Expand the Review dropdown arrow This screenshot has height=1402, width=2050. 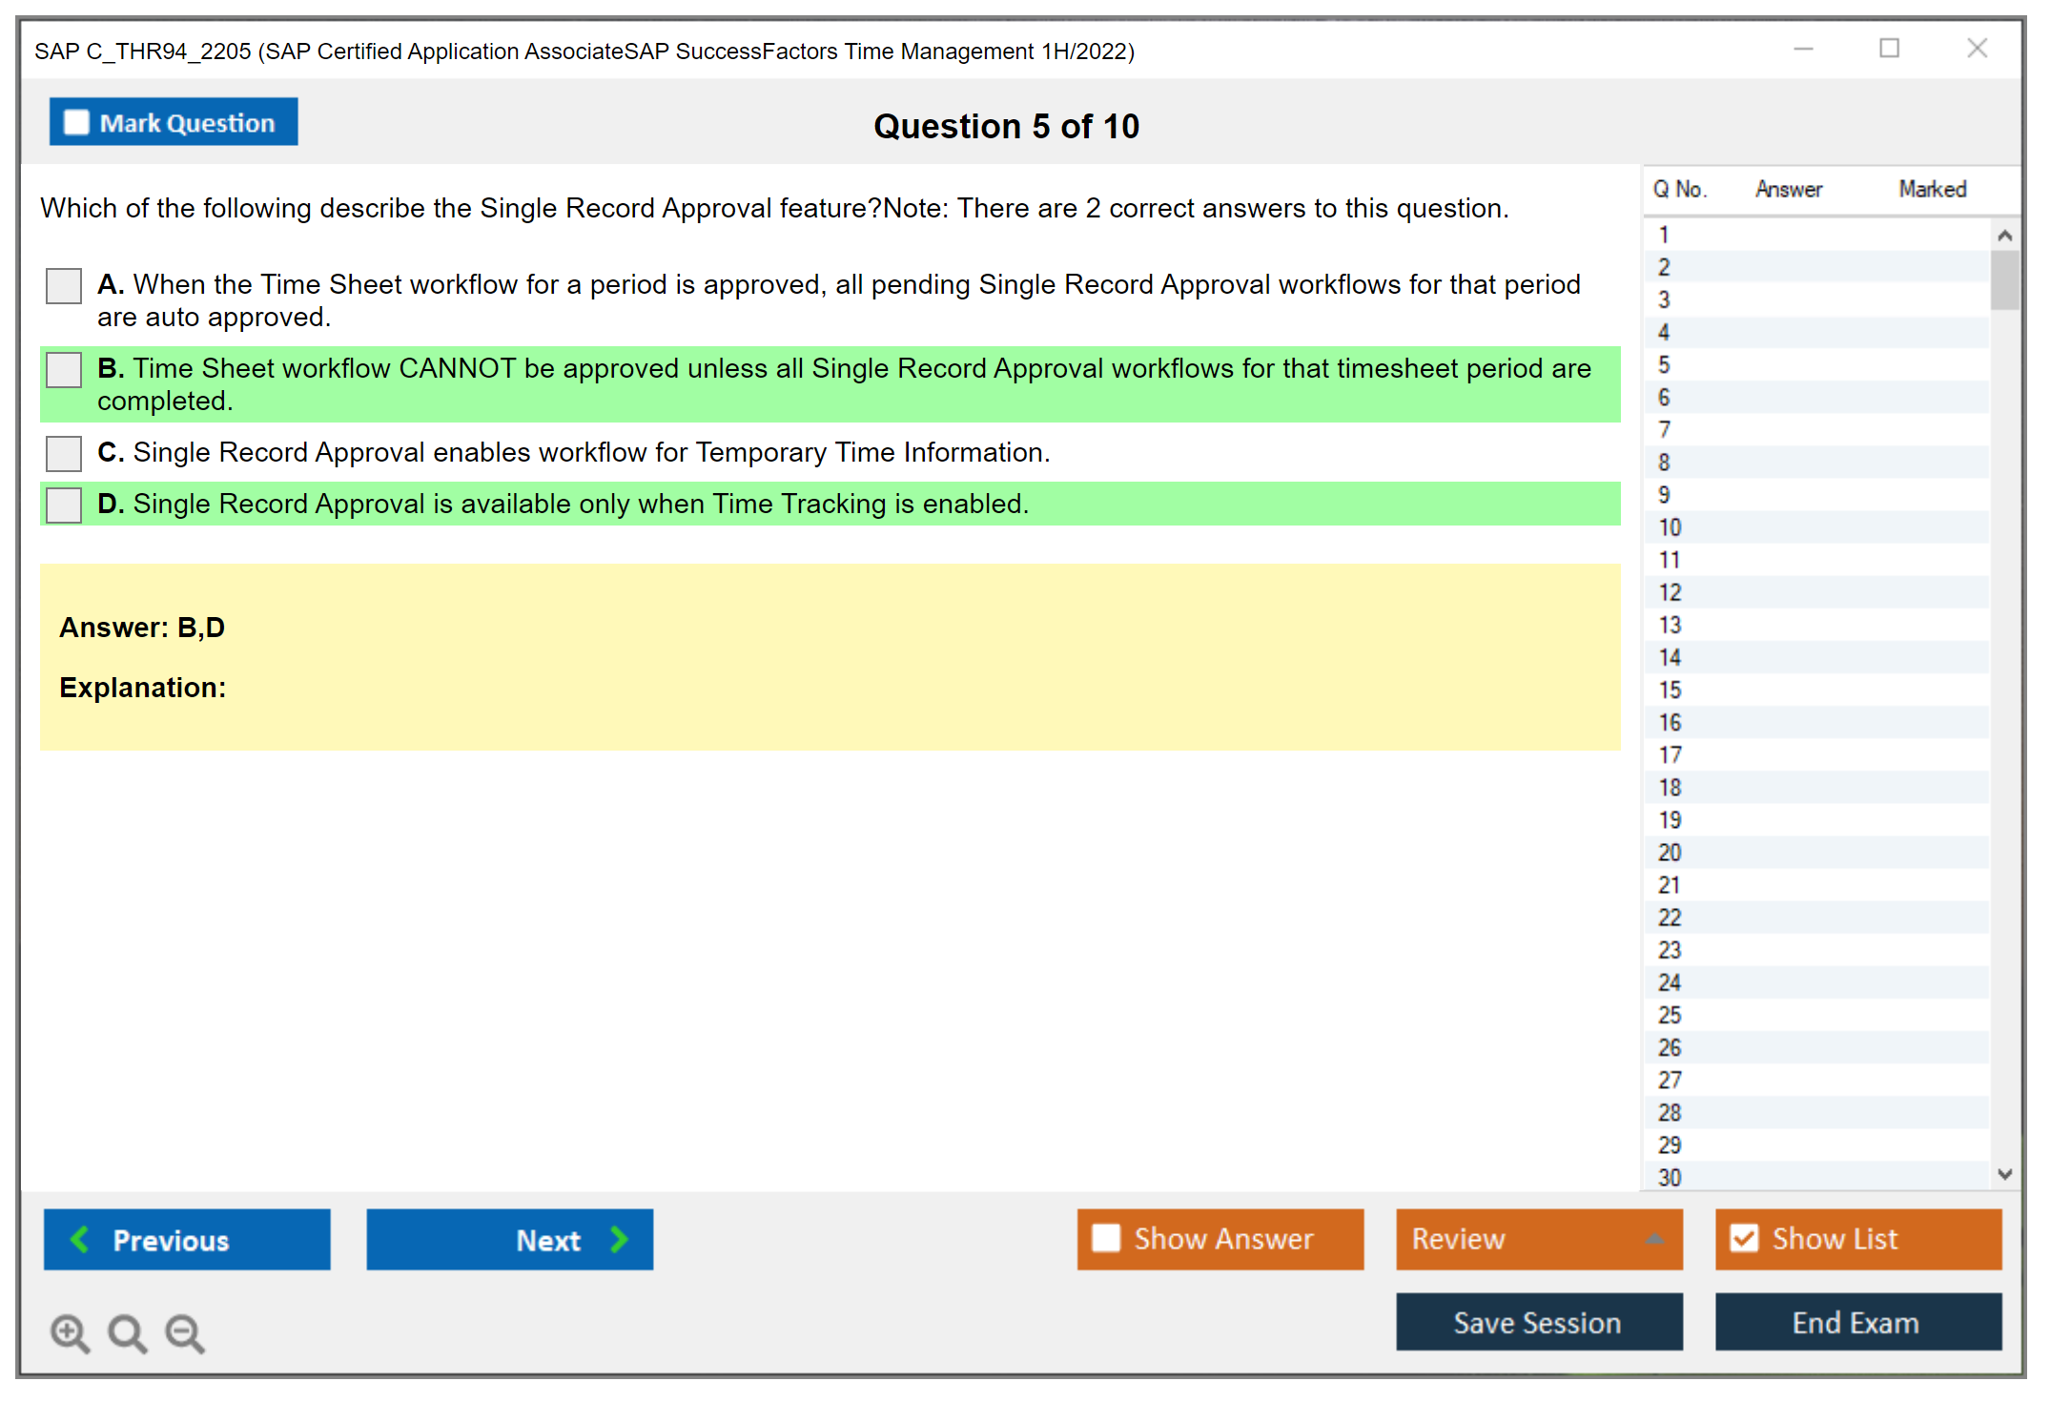(1654, 1239)
